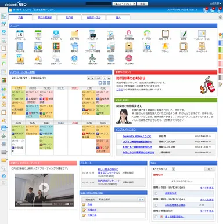
Task: Open the Workflow icon
Action: (147, 34)
